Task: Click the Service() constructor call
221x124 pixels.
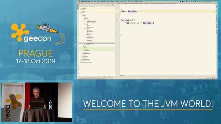Action: pos(148,23)
